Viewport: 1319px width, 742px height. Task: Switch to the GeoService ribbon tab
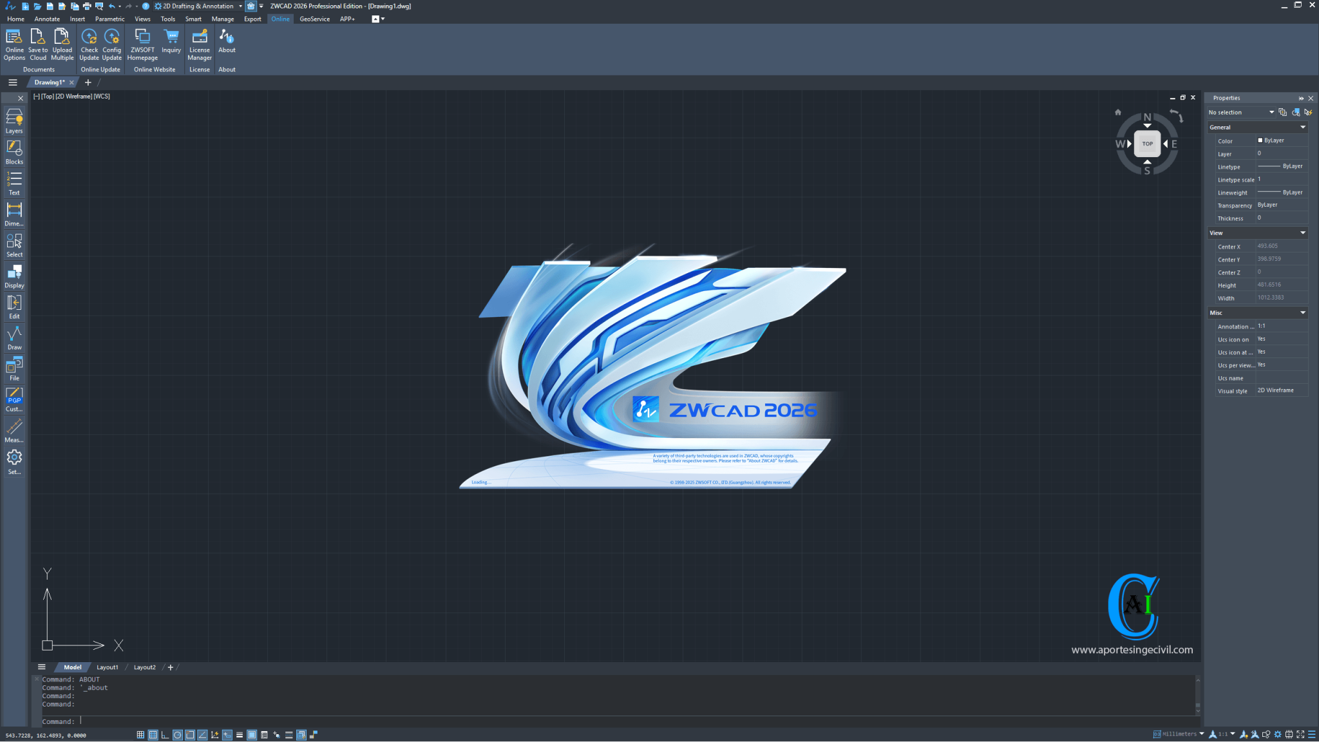pos(314,19)
